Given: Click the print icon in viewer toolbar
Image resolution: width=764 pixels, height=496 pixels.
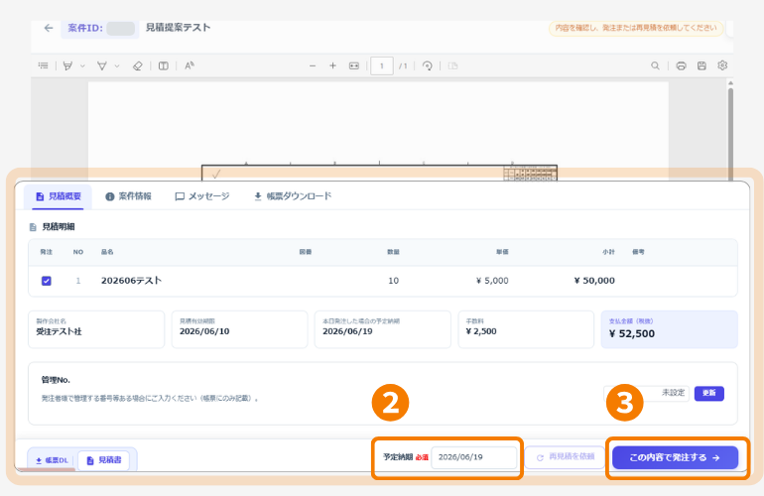Looking at the screenshot, I should [682, 65].
